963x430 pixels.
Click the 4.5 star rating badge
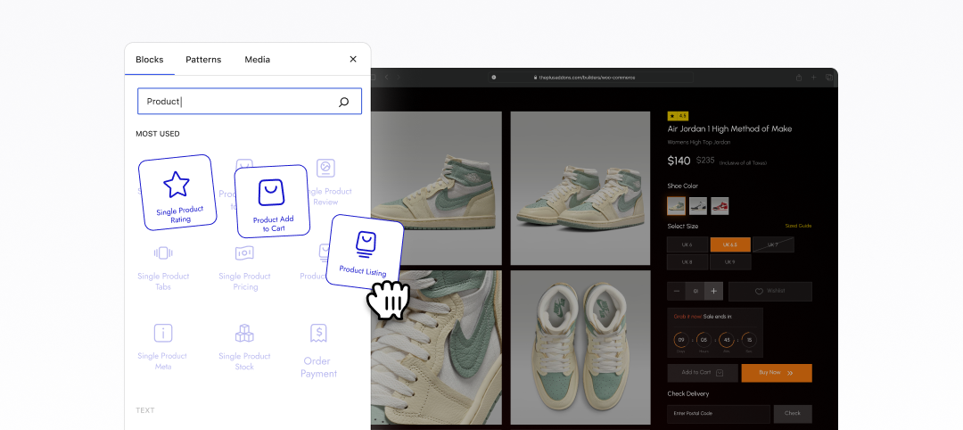click(678, 115)
